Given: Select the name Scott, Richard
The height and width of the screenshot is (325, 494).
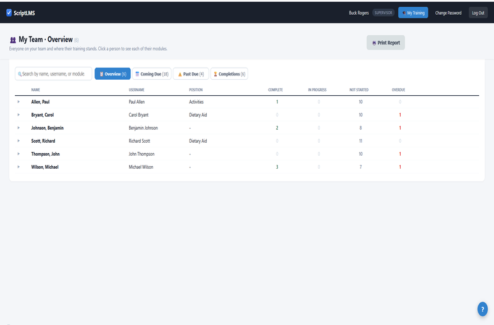Looking at the screenshot, I should point(43,141).
